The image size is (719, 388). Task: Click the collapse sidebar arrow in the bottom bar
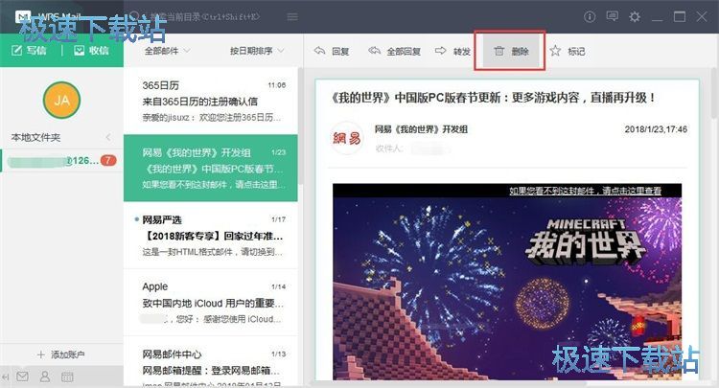pyautogui.click(x=5, y=377)
